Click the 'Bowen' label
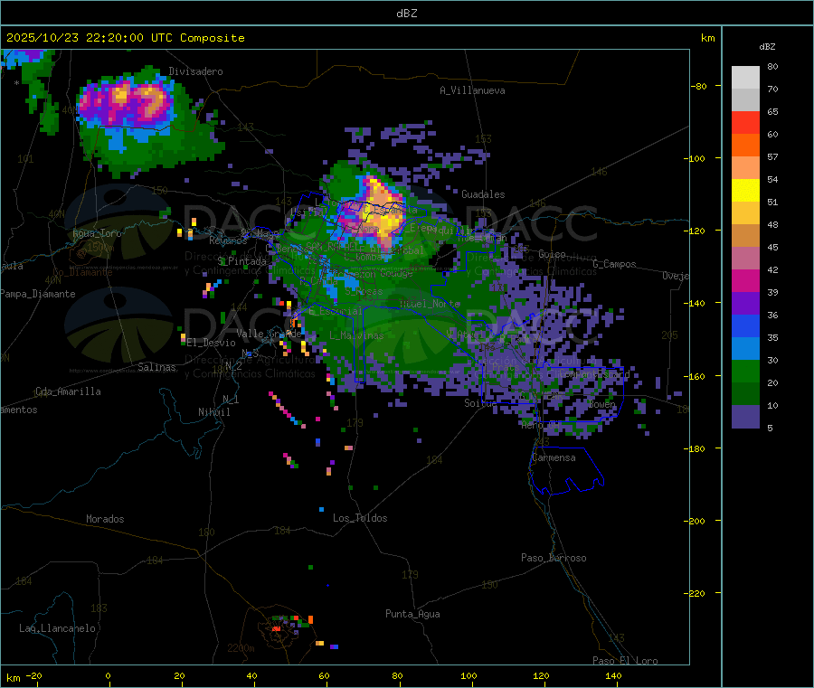This screenshot has height=688, width=814. click(x=602, y=403)
